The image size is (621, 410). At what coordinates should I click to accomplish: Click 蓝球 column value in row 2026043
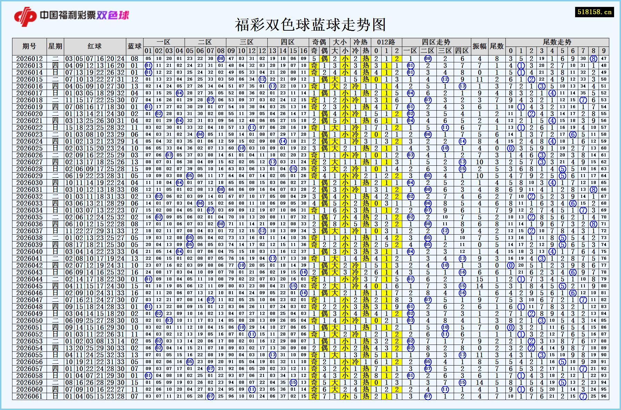coord(135,273)
